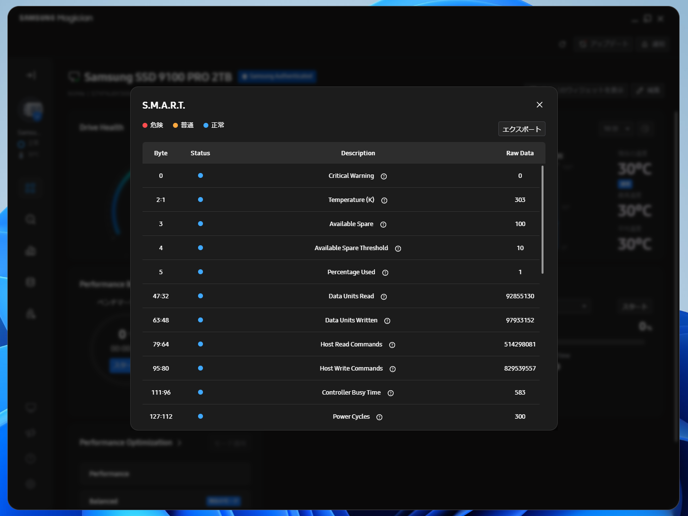Image resolution: width=688 pixels, height=516 pixels.
Task: Click the red 危険 legend indicator
Action: tap(145, 125)
